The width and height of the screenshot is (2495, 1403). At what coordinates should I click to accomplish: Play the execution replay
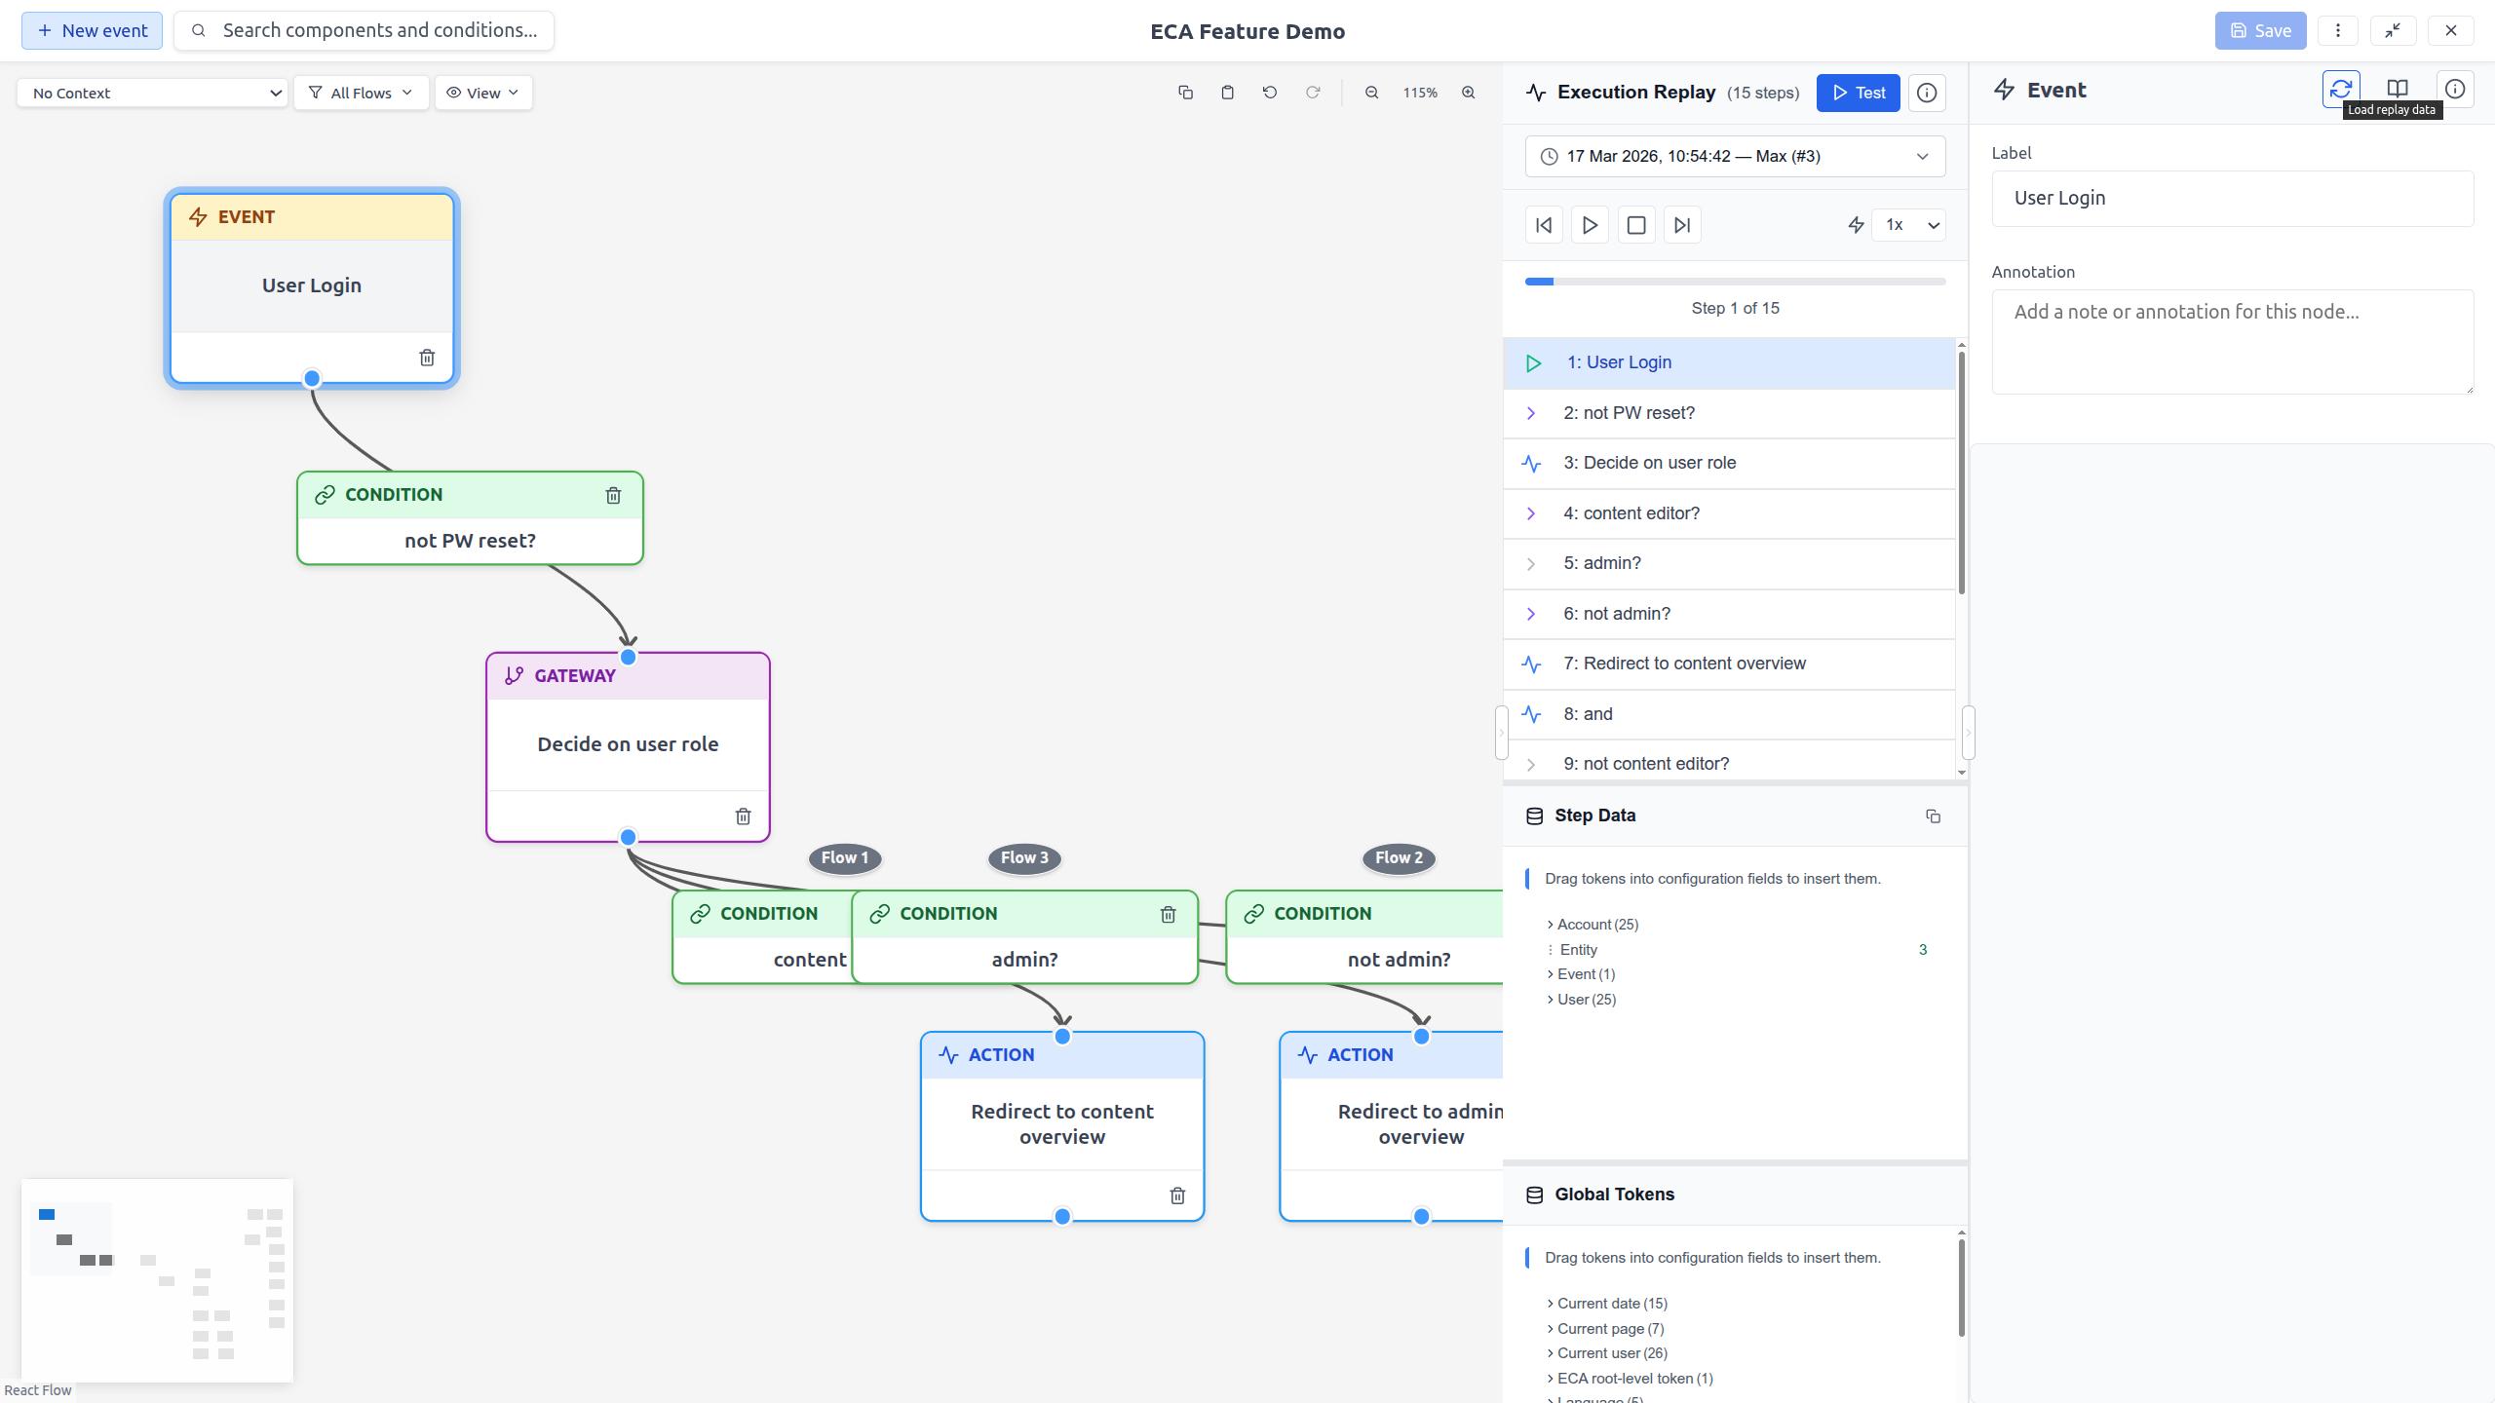tap(1590, 225)
